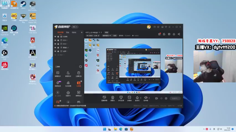Open the 榜单助手 tool icon
The height and width of the screenshot is (132, 236).
(x=78, y=94)
